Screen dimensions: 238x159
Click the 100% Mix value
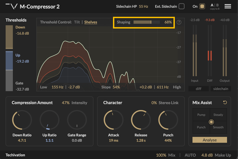pyautogui.click(x=161, y=155)
